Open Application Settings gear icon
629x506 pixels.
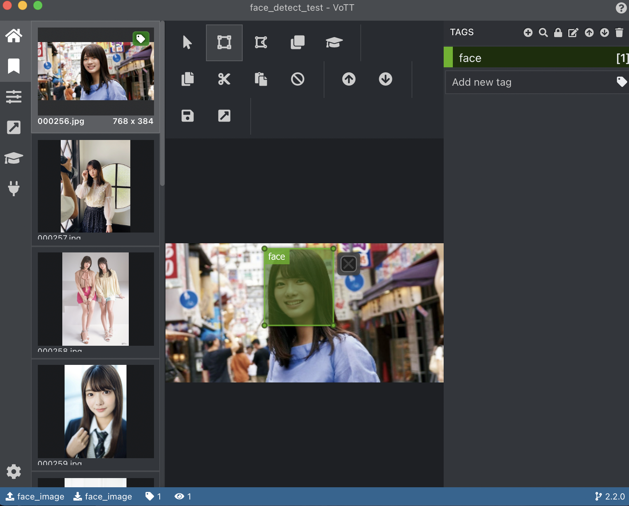click(x=14, y=472)
